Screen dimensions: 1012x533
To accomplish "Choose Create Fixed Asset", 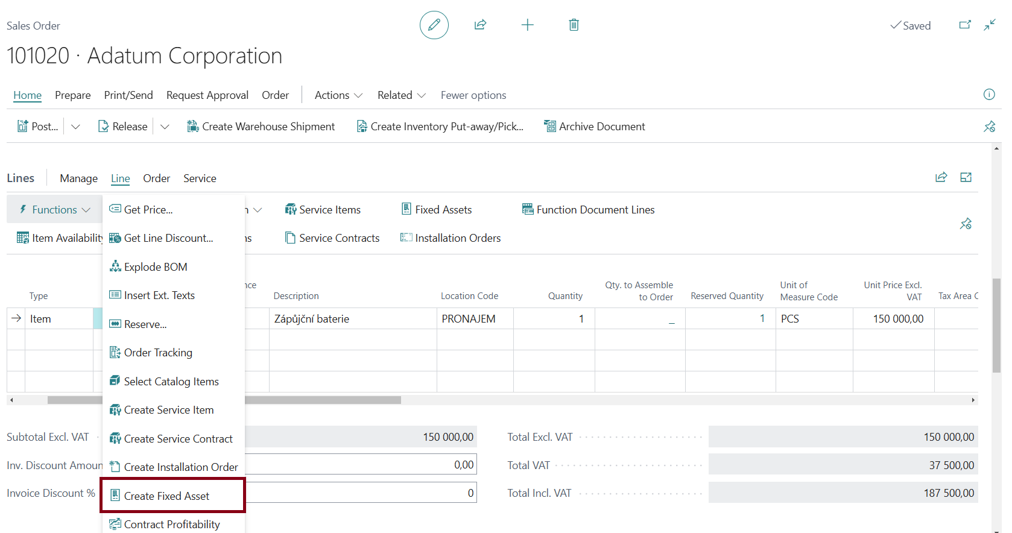I will [174, 496].
